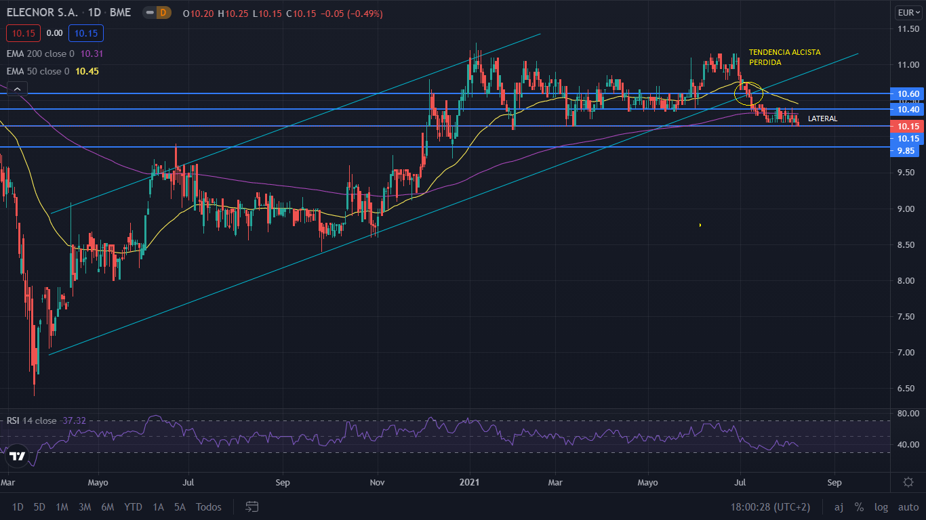Screen dimensions: 926x520
Task: Click the market status D badge
Action: tap(163, 13)
